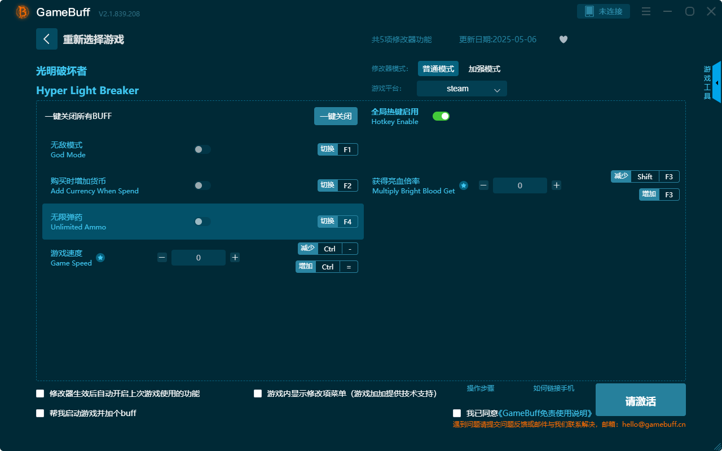Click the back arrow beside 重新选择游戏
This screenshot has width=722, height=451.
coord(47,39)
